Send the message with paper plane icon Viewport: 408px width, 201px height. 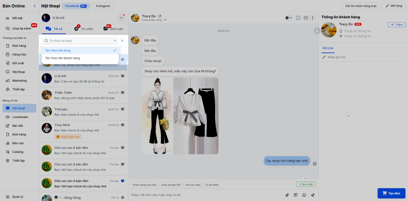click(313, 195)
